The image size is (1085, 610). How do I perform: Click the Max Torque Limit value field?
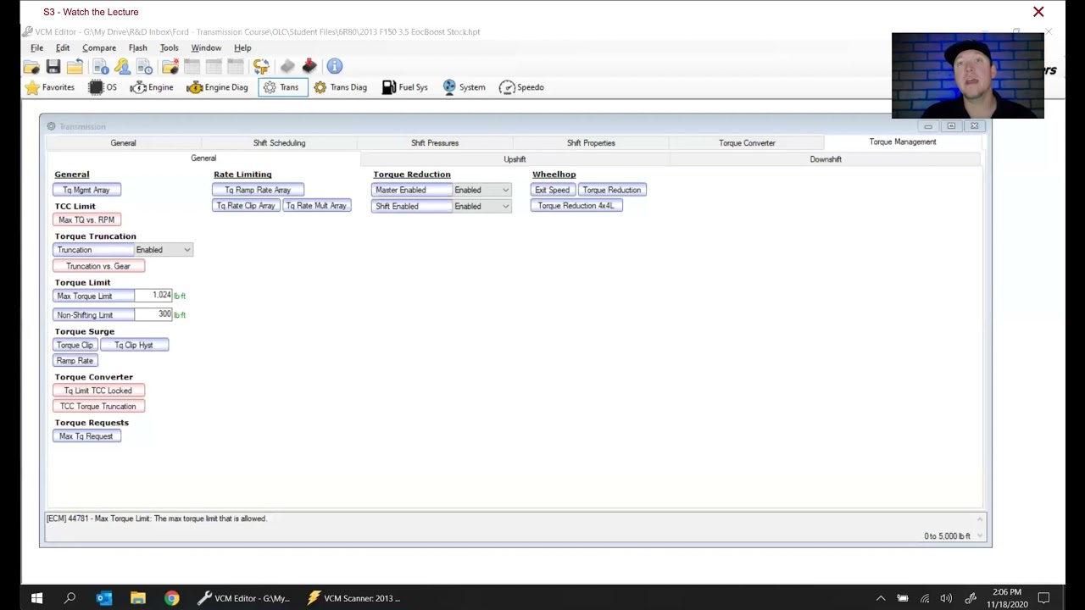click(153, 296)
